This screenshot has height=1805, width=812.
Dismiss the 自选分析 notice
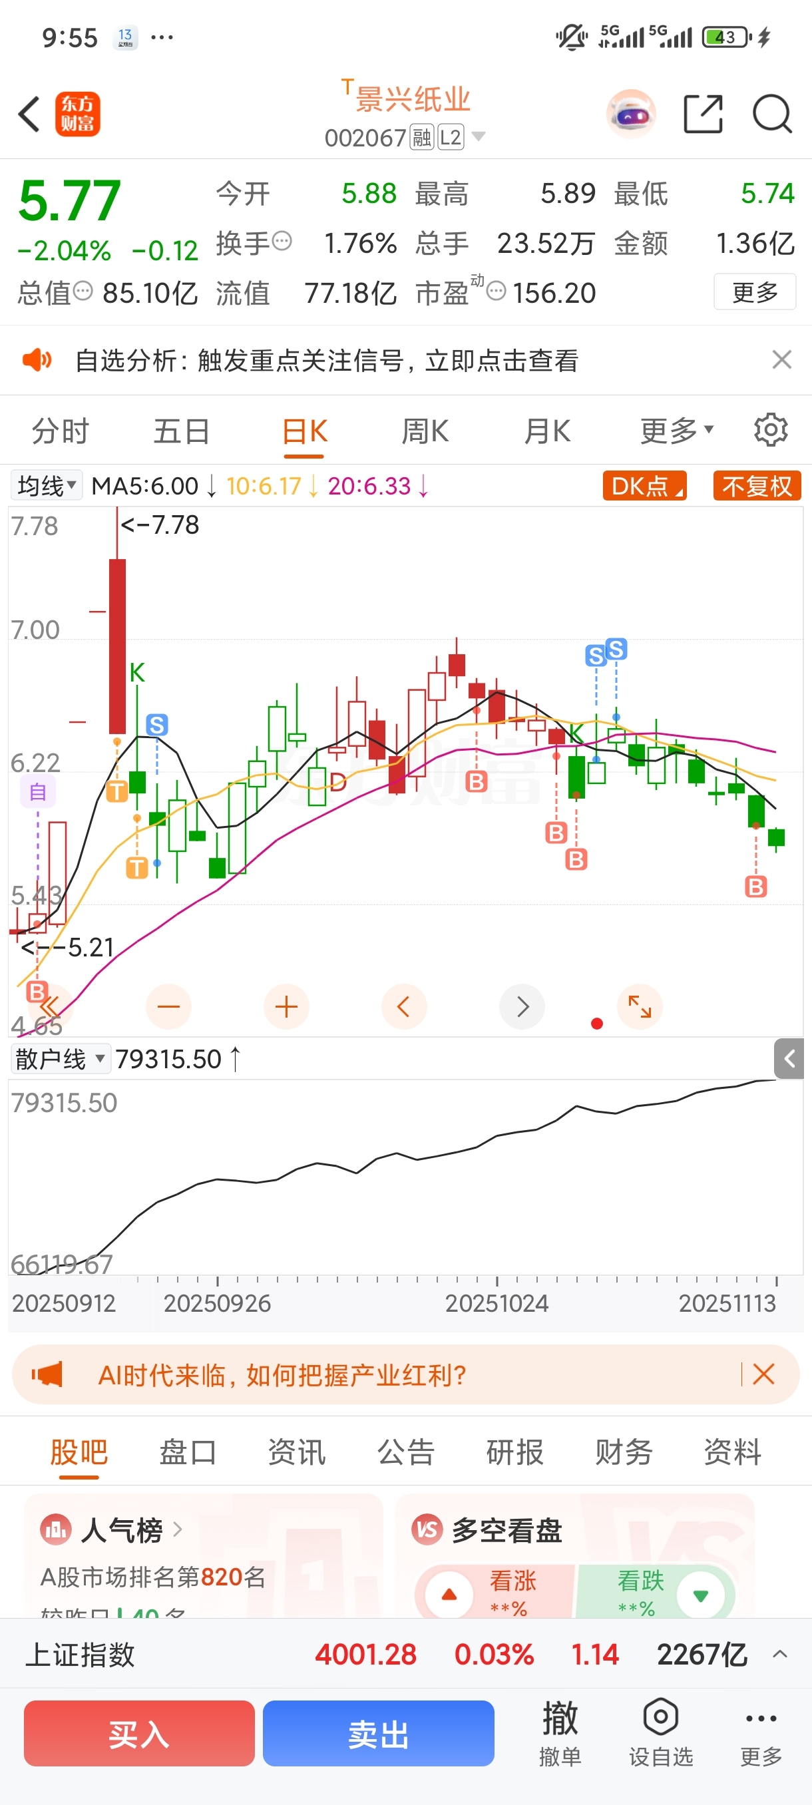tap(781, 360)
